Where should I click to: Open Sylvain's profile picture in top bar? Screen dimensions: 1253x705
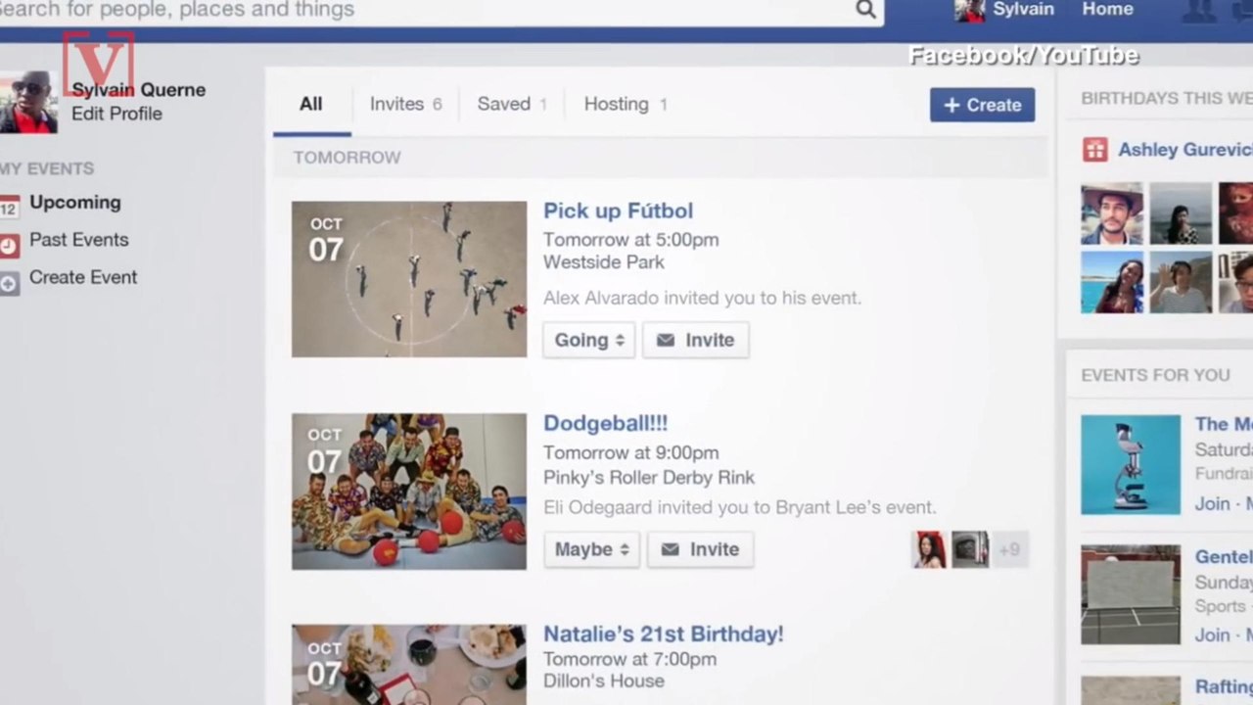[970, 11]
